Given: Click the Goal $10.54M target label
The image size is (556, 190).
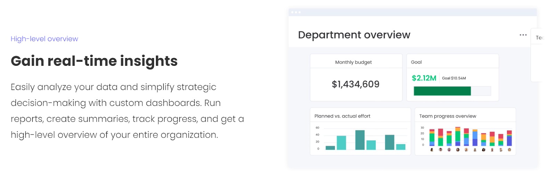Looking at the screenshot, I should [454, 78].
